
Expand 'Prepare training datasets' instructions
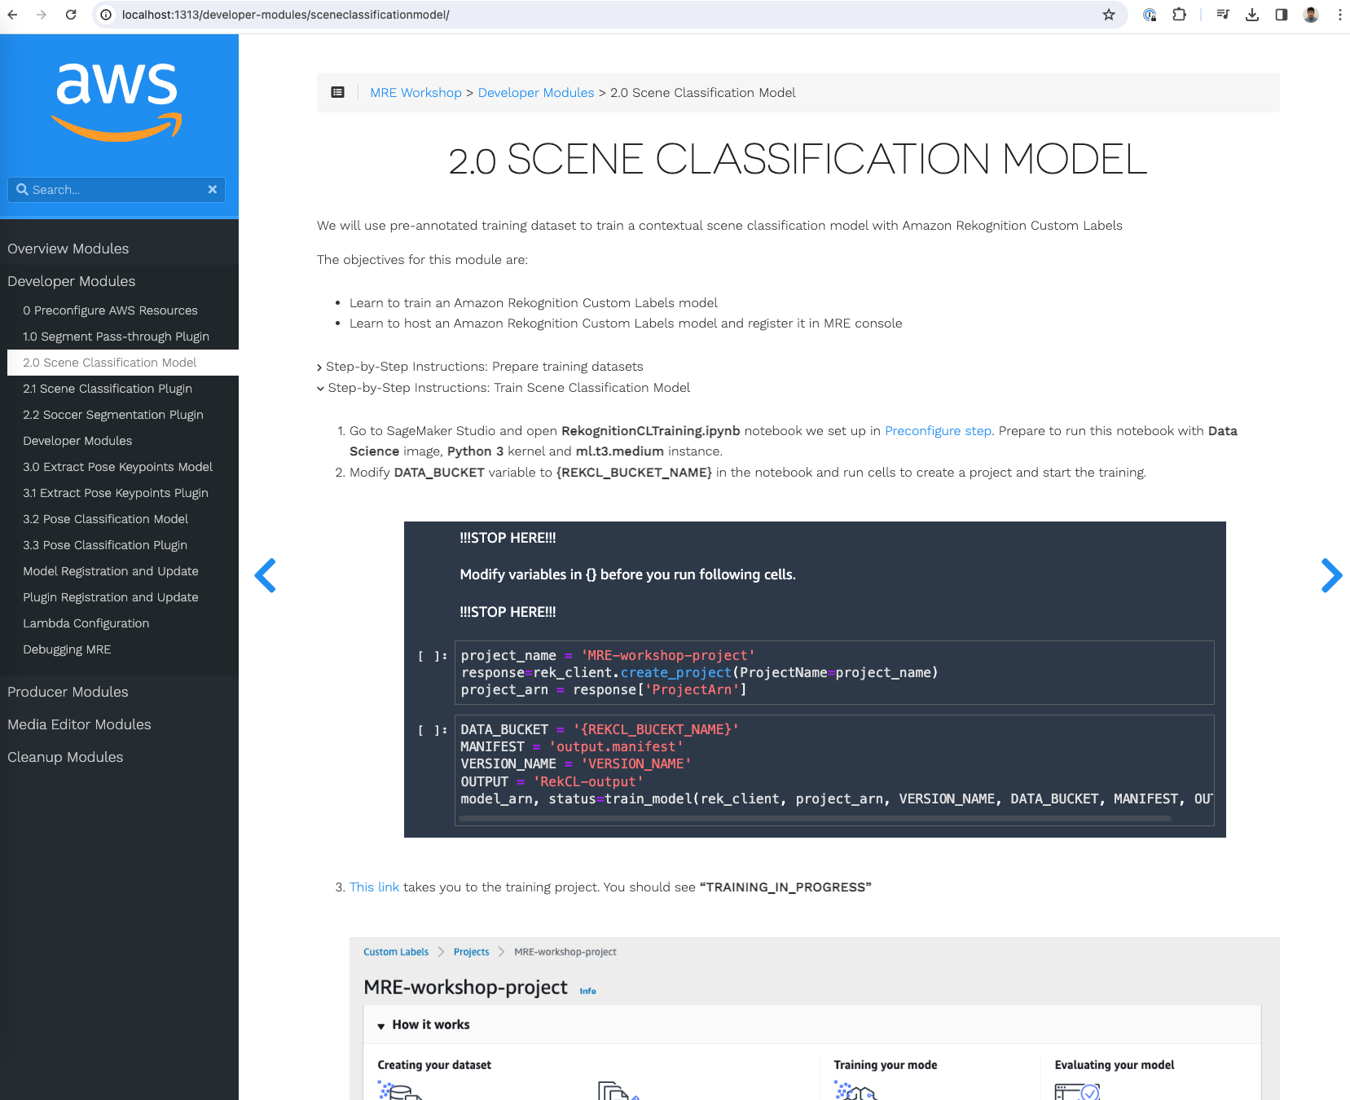click(480, 367)
